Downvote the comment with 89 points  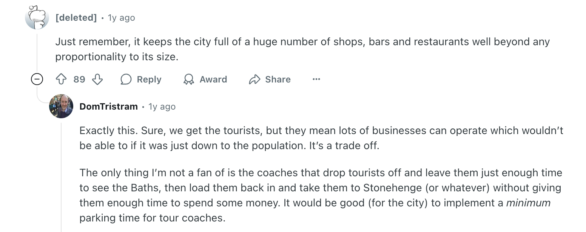(x=97, y=79)
